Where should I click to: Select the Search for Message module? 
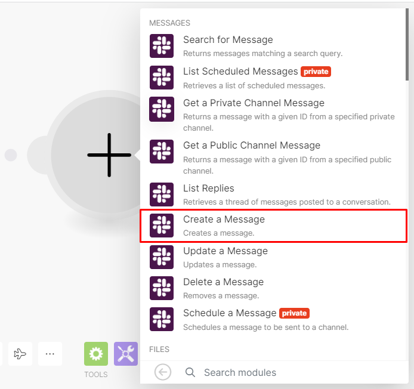coord(274,46)
